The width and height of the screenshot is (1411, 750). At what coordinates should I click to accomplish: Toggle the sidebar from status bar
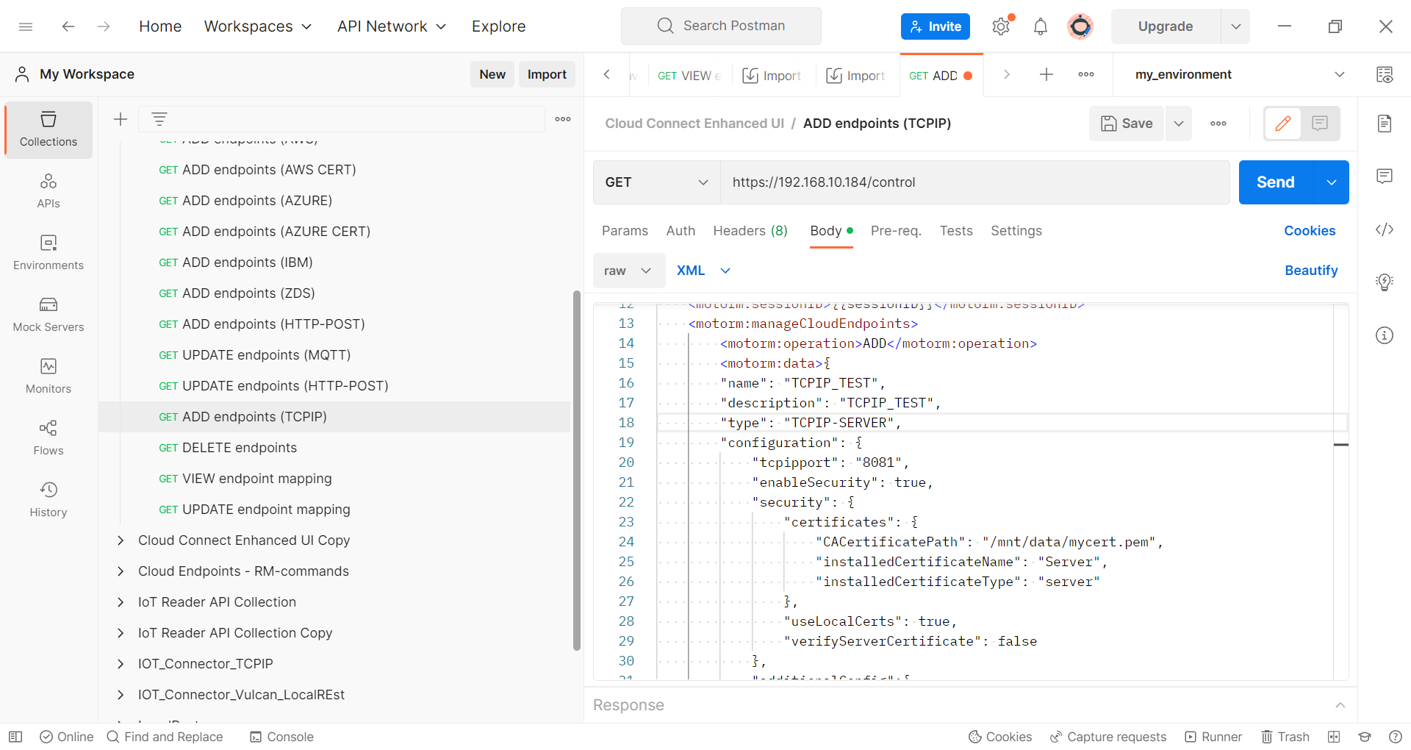coord(15,737)
